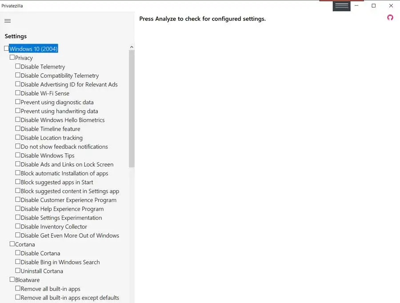Enable Disable Telemetry checkbox
This screenshot has width=400, height=303.
point(18,66)
